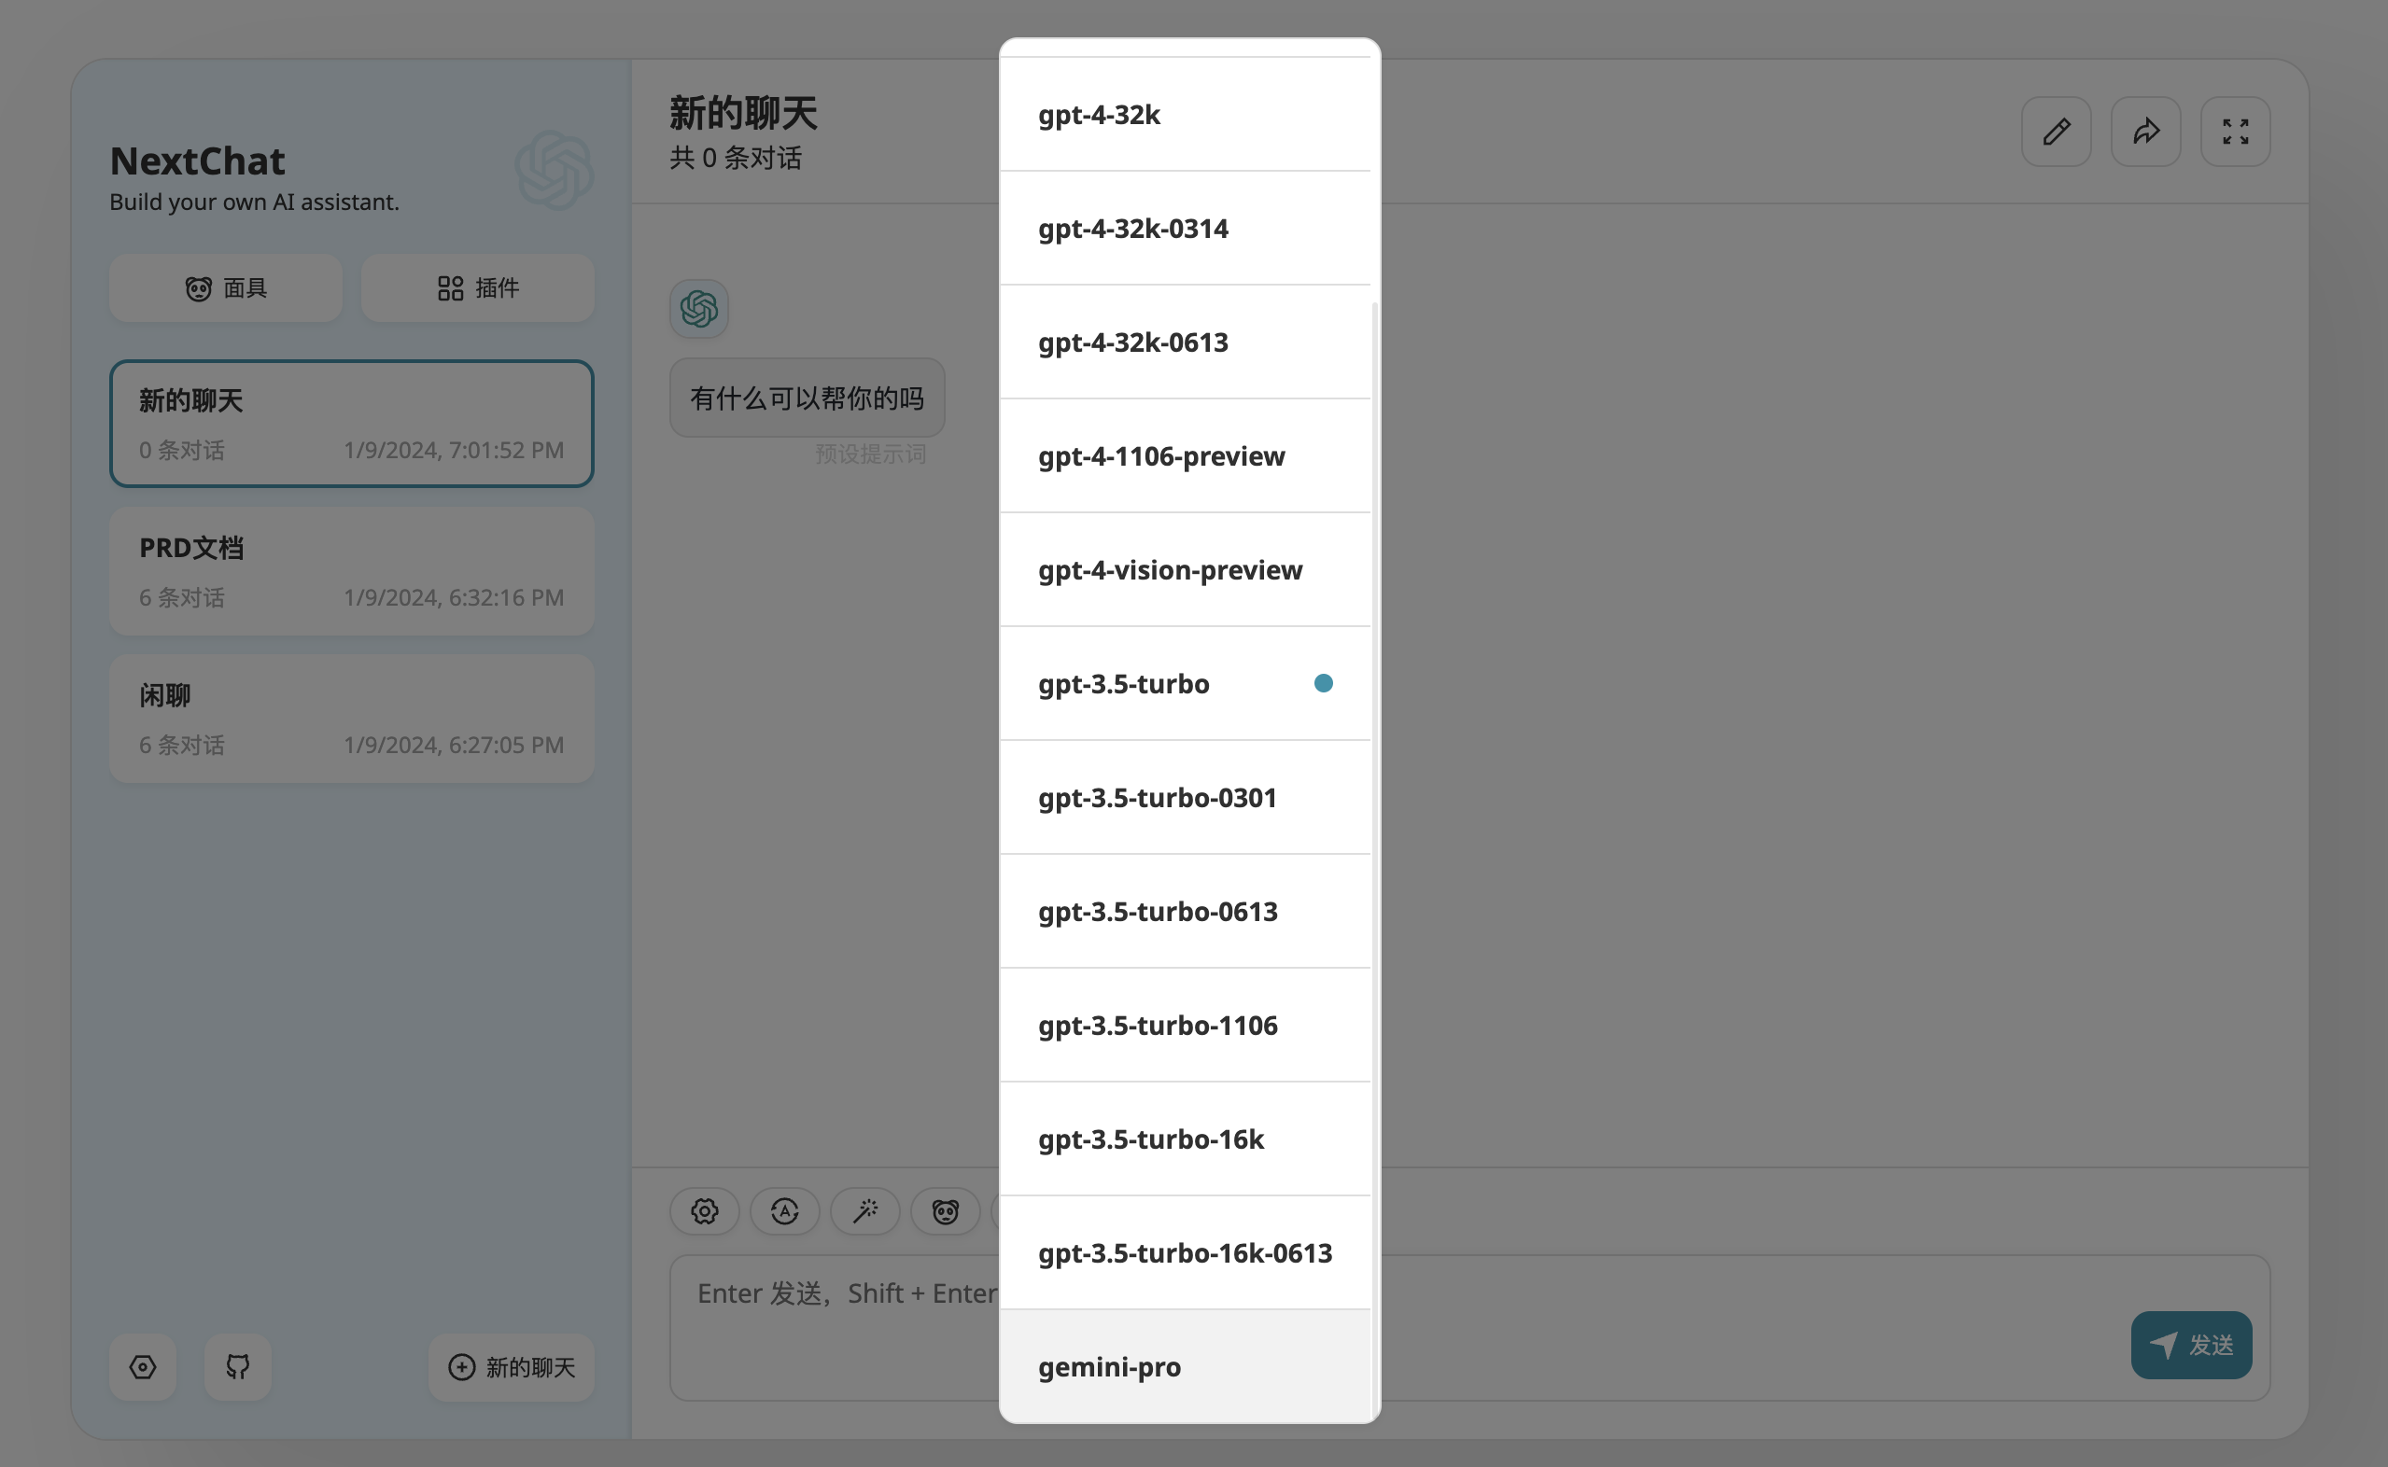2388x1467 pixels.
Task: Click the share chat arrow icon
Action: click(x=2145, y=131)
